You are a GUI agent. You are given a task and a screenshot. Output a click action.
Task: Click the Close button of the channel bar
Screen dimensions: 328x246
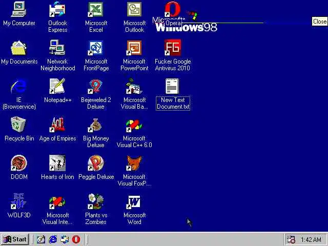[319, 22]
